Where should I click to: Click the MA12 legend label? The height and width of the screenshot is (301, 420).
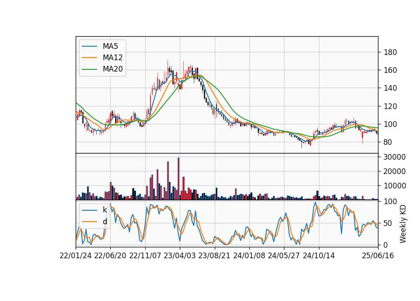(112, 58)
